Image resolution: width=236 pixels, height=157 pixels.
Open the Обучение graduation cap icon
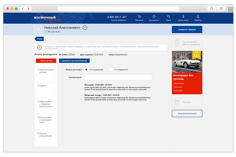click(x=139, y=16)
